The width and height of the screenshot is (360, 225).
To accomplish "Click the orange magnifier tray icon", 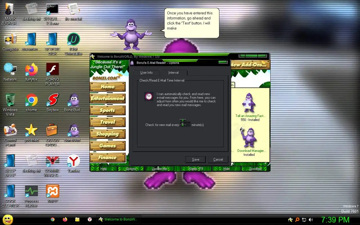I will 297,220.
